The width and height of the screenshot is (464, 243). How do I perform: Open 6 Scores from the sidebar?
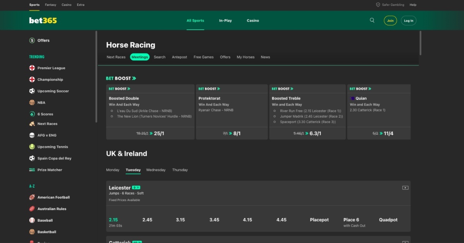[x=32, y=114]
